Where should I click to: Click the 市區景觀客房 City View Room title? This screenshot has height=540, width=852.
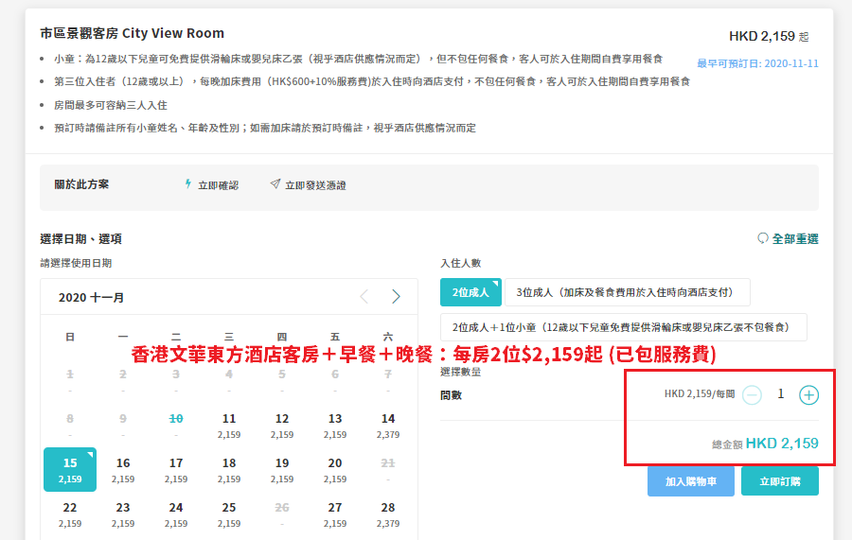point(132,33)
